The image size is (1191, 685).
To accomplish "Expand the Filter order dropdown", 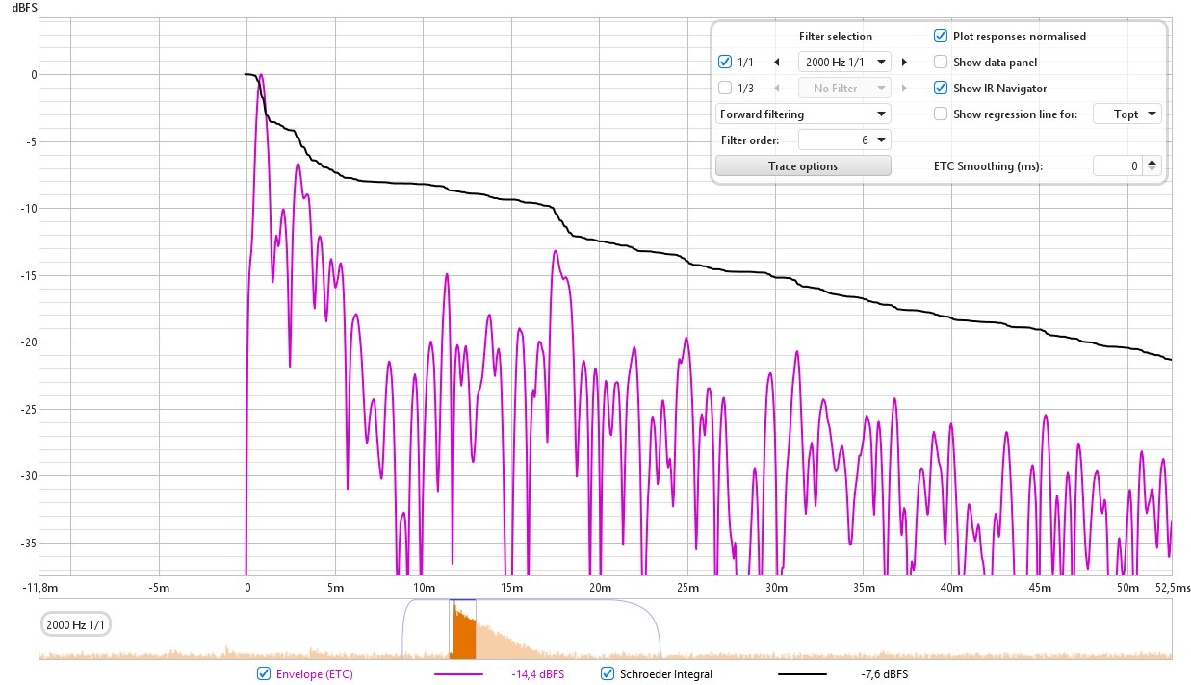I will click(844, 140).
